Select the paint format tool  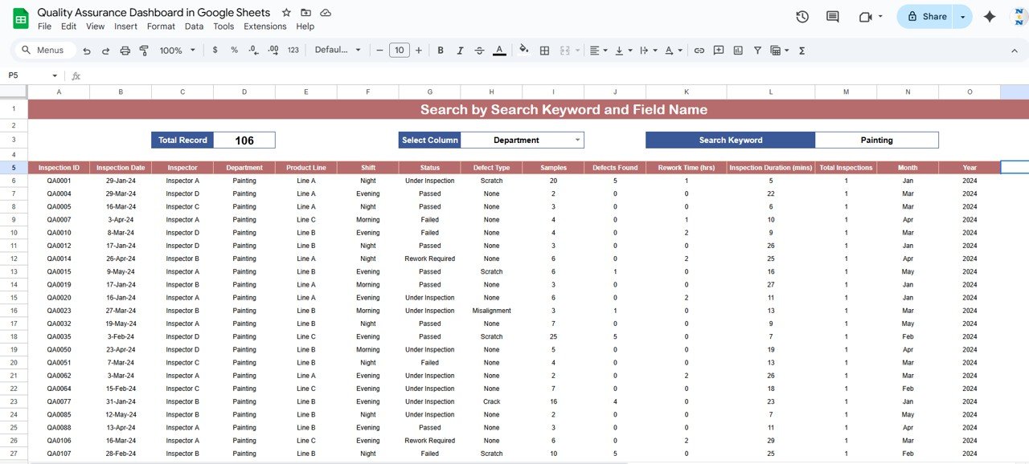click(144, 51)
